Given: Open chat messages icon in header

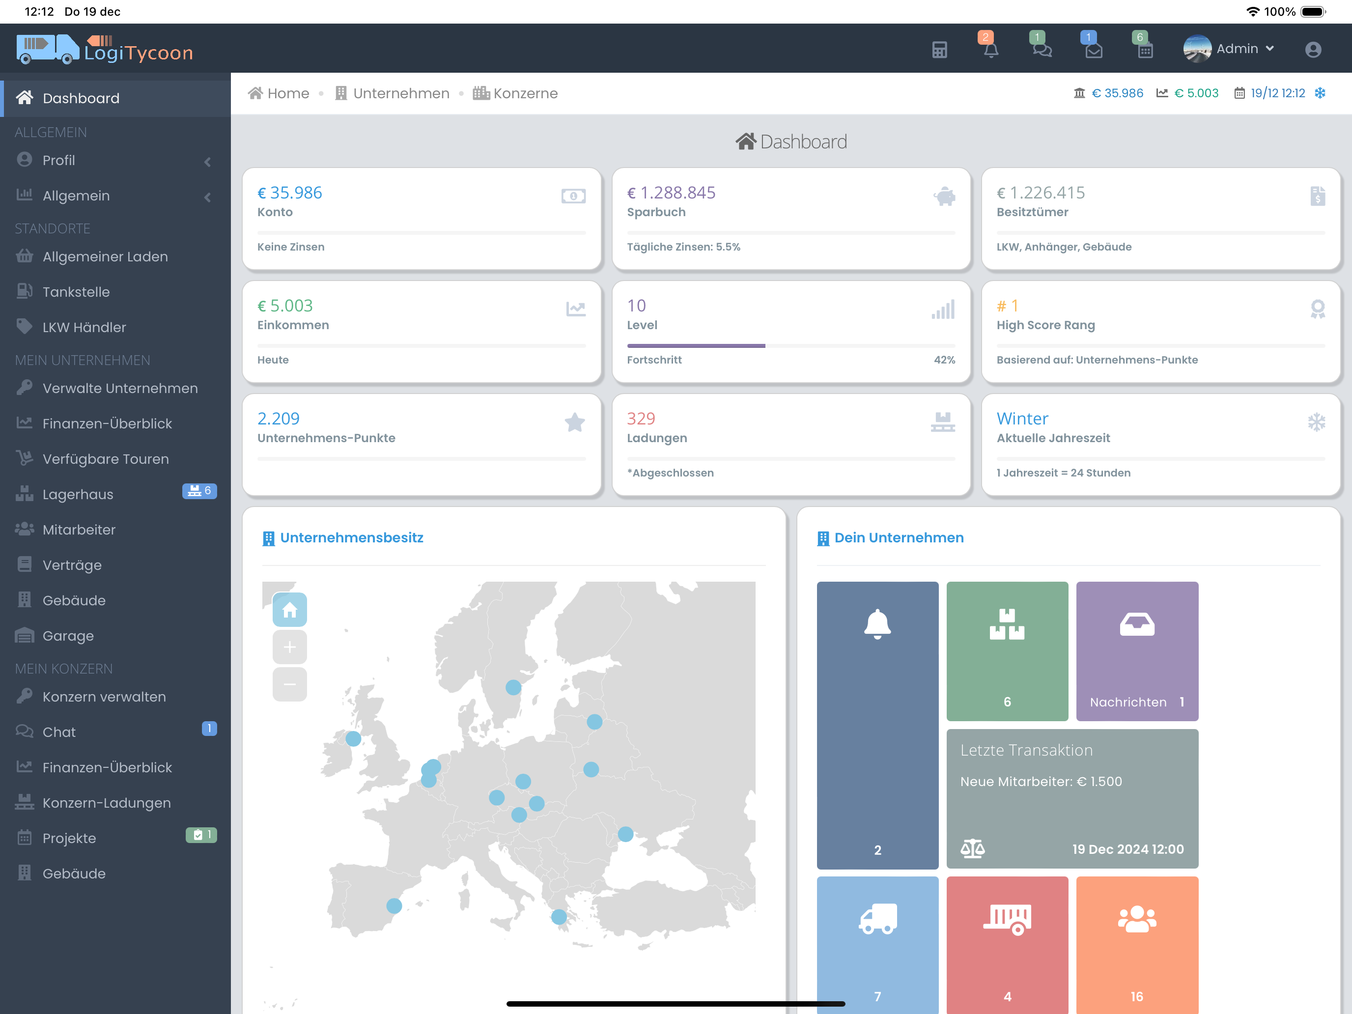Looking at the screenshot, I should pyautogui.click(x=1042, y=50).
